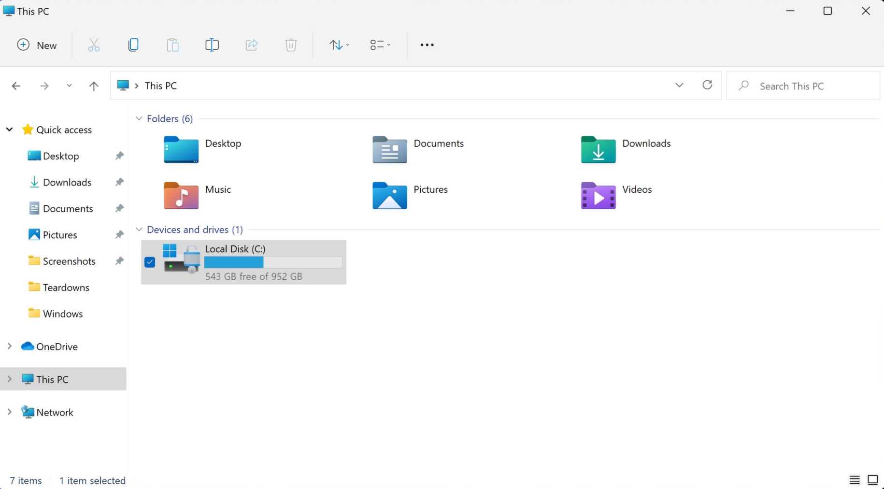Click the 7 items status text
This screenshot has height=489, width=884.
26,481
